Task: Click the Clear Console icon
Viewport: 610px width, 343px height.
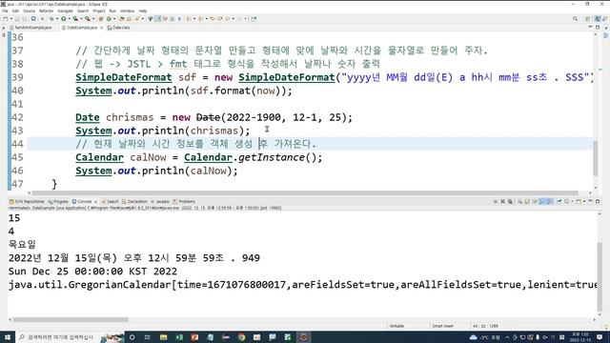Action: click(x=519, y=201)
